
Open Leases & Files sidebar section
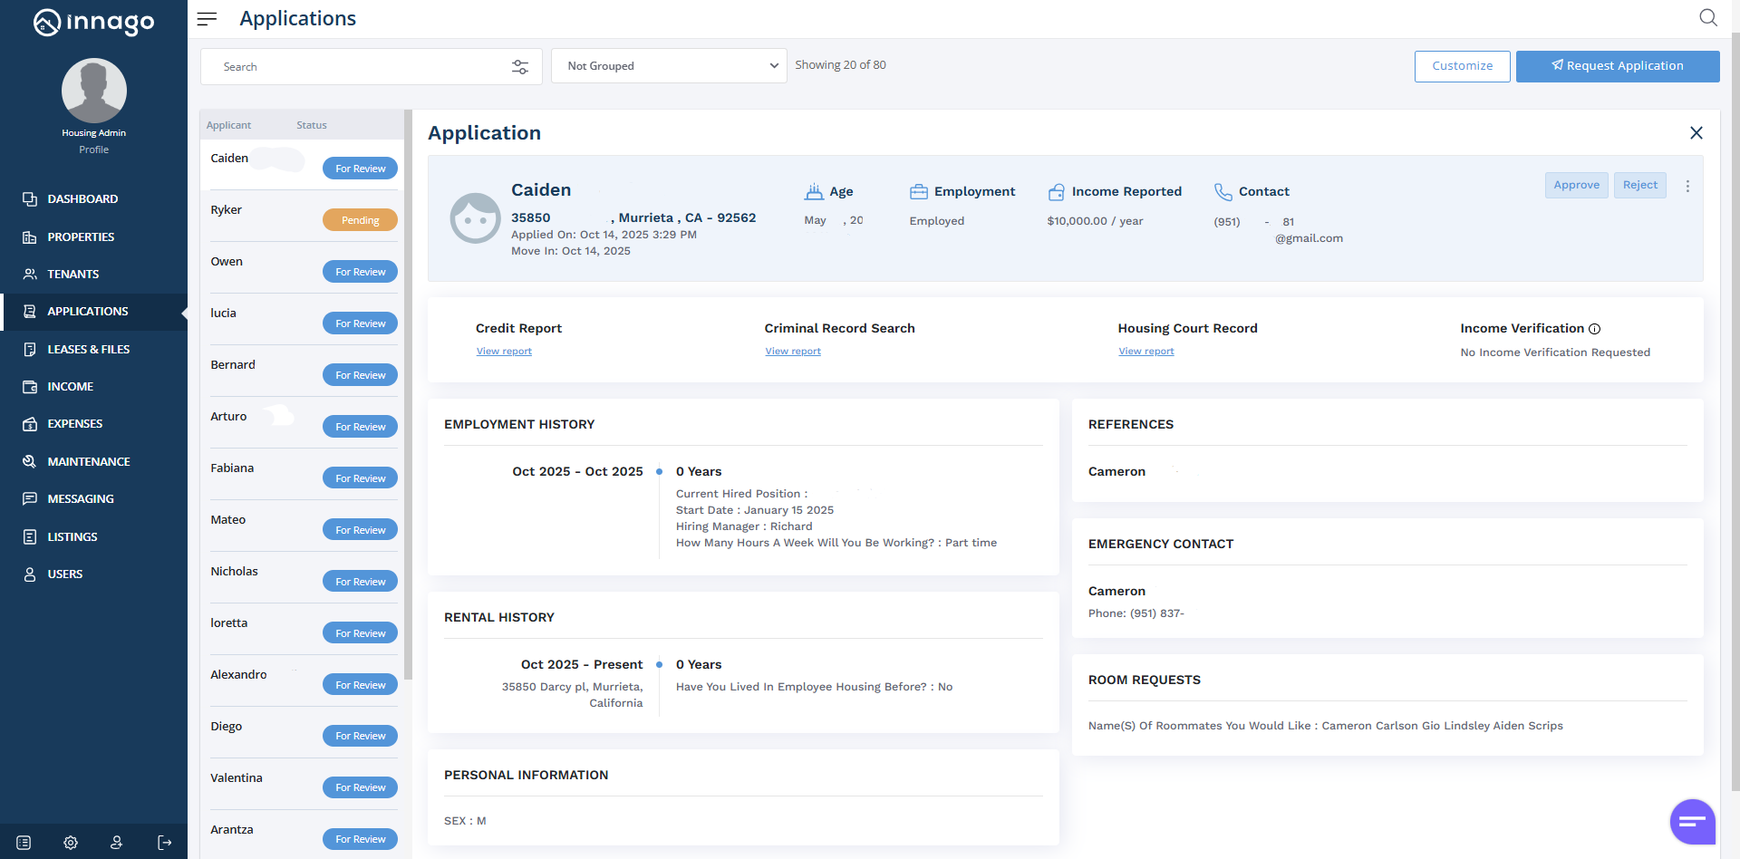(x=88, y=349)
